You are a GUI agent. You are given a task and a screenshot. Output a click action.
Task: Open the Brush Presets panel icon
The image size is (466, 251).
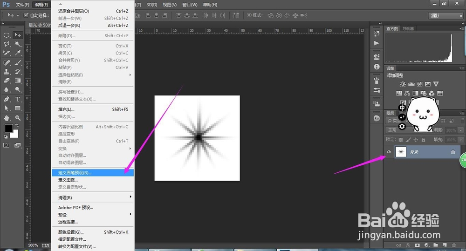[377, 90]
